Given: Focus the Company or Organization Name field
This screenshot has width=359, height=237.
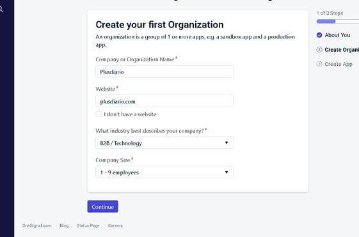Looking at the screenshot, I should tap(164, 72).
